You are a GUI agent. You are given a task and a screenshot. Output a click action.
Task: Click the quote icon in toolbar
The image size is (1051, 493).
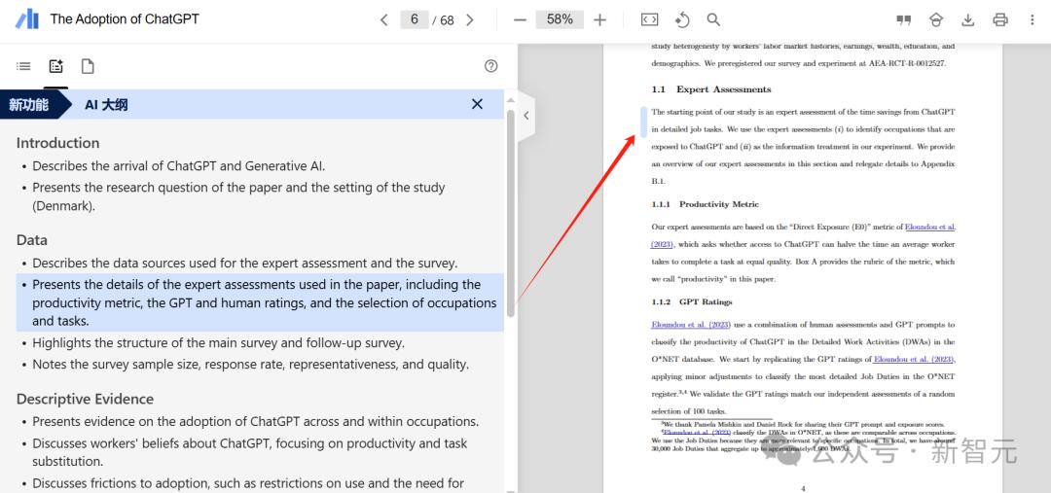[x=904, y=19]
